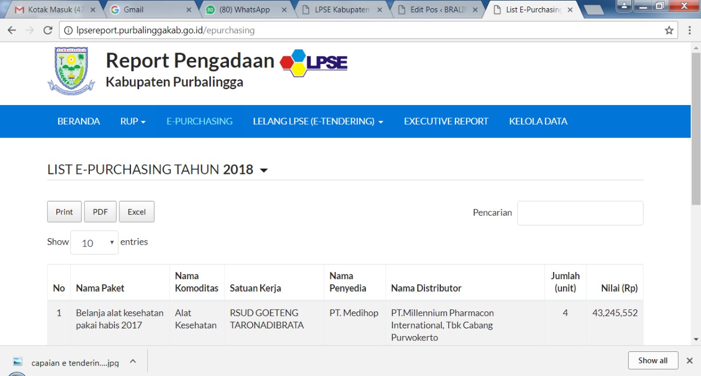Click the browser forward arrow
The width and height of the screenshot is (701, 376).
pyautogui.click(x=30, y=30)
